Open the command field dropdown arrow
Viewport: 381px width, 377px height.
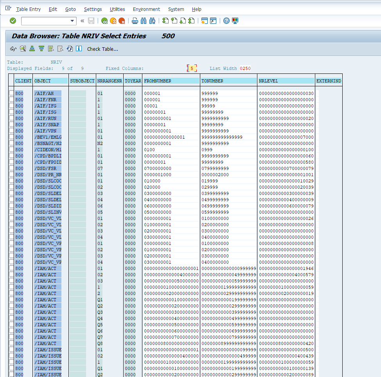coord(72,21)
